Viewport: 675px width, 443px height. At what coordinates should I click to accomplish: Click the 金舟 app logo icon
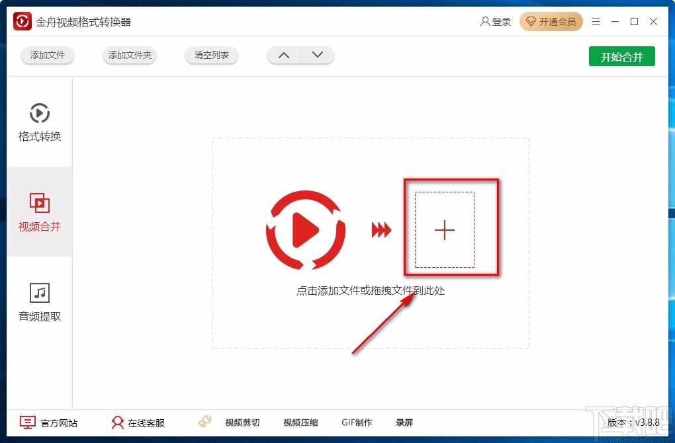21,20
